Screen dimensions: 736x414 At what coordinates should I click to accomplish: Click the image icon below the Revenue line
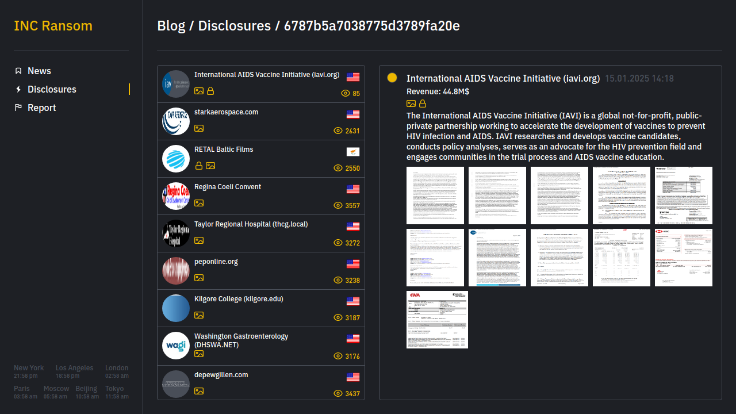click(411, 103)
